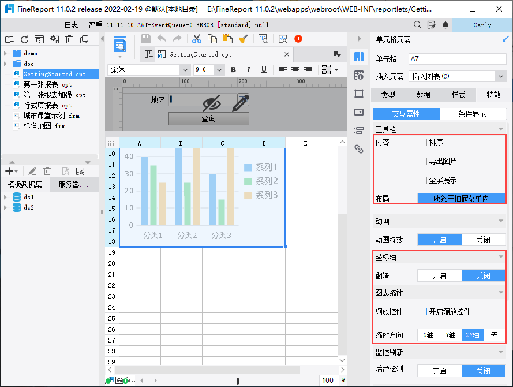Image resolution: width=513 pixels, height=387 pixels.
Task: Click the 查询 button
Action: 209,118
